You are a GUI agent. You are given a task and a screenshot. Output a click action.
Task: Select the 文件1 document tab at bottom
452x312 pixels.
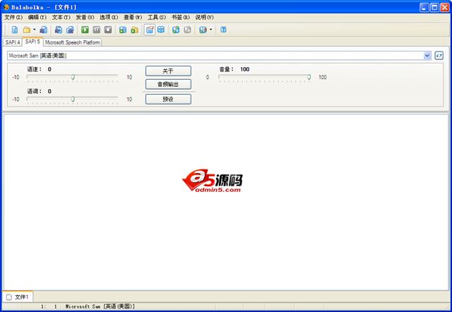tap(18, 296)
